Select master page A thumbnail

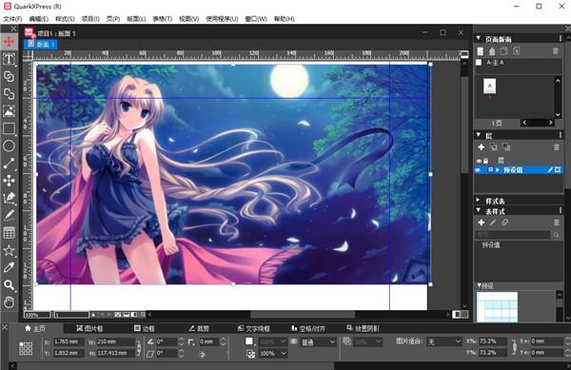coord(489,87)
